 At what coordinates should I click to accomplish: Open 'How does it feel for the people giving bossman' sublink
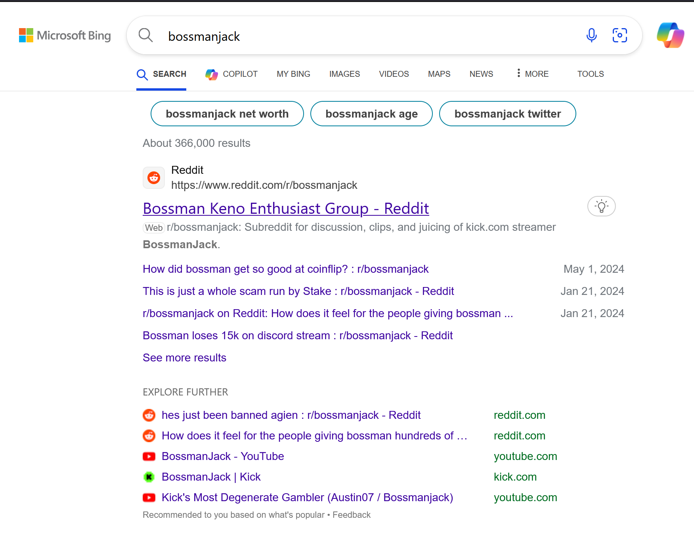click(x=328, y=314)
